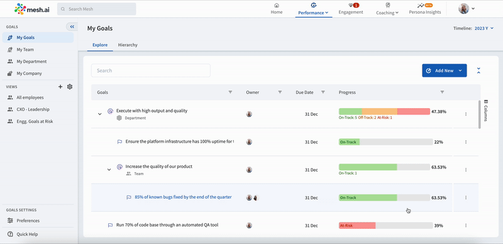Click the Add New button
The height and width of the screenshot is (244, 503).
pos(445,70)
